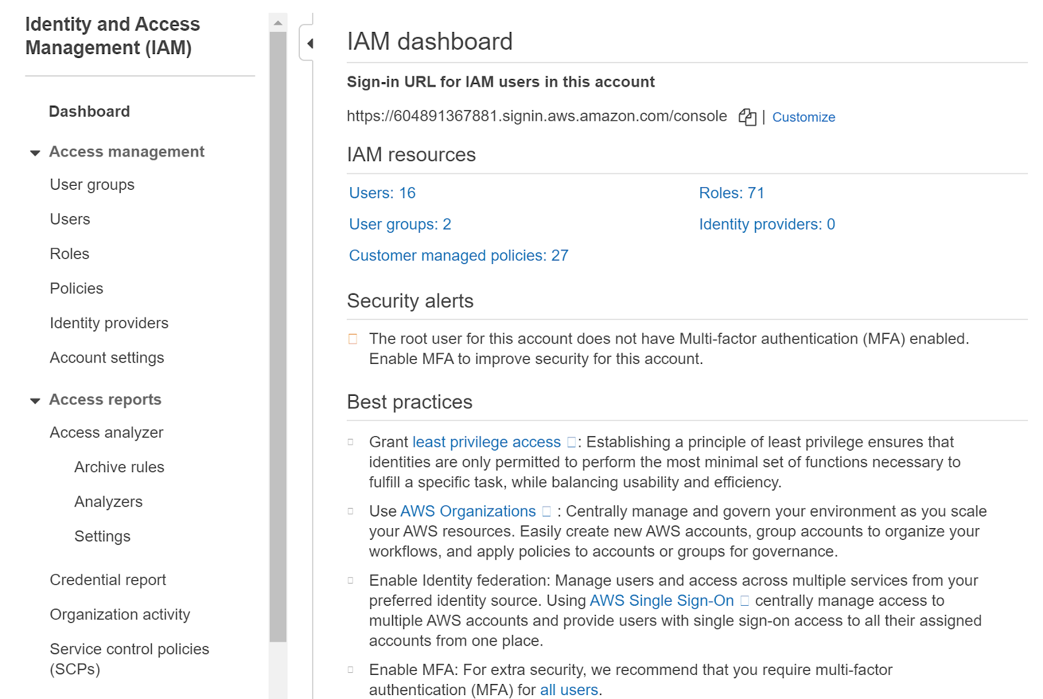
Task: Open Archive rules under Access analyzer
Action: 119,467
